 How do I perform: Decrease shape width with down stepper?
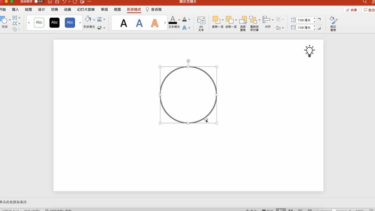point(315,29)
